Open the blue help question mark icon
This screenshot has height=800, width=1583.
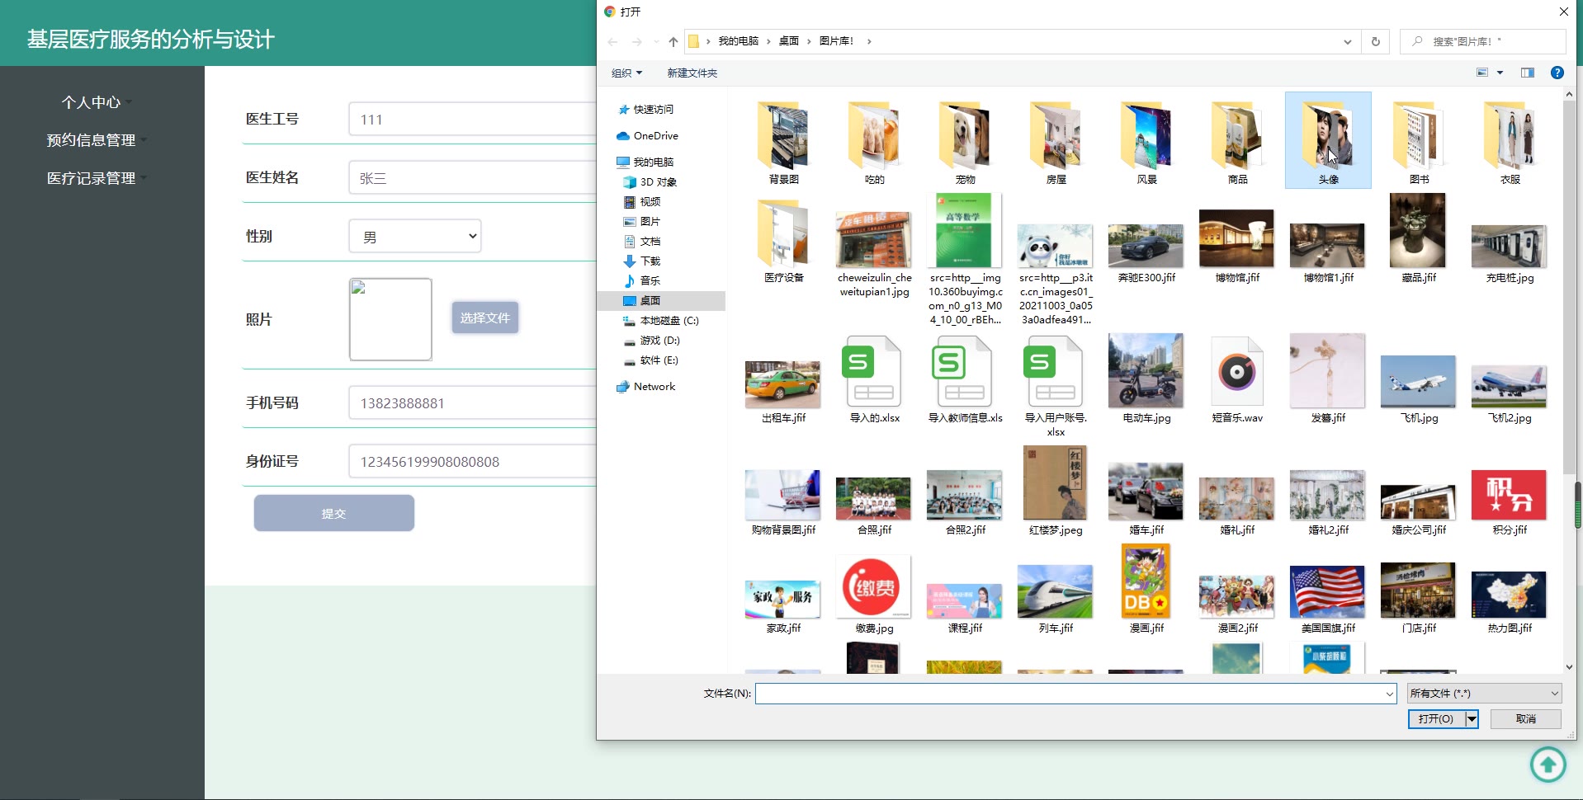tap(1557, 73)
